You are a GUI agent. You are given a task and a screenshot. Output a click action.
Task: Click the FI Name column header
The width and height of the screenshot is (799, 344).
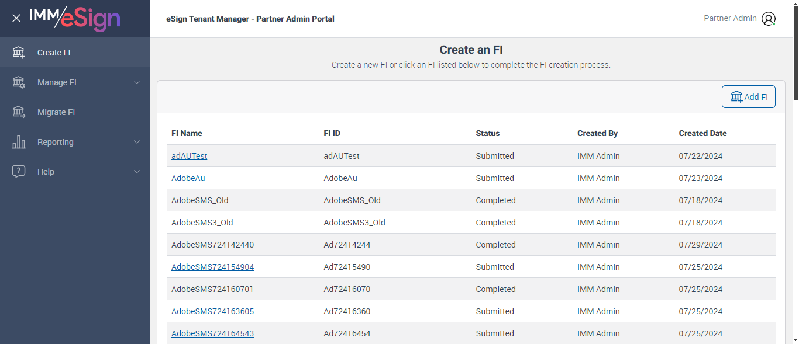(187, 133)
